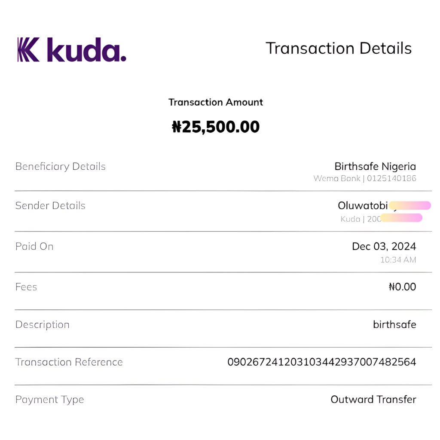
Task: Select the Dec 03, 2024 date
Action: pos(384,247)
